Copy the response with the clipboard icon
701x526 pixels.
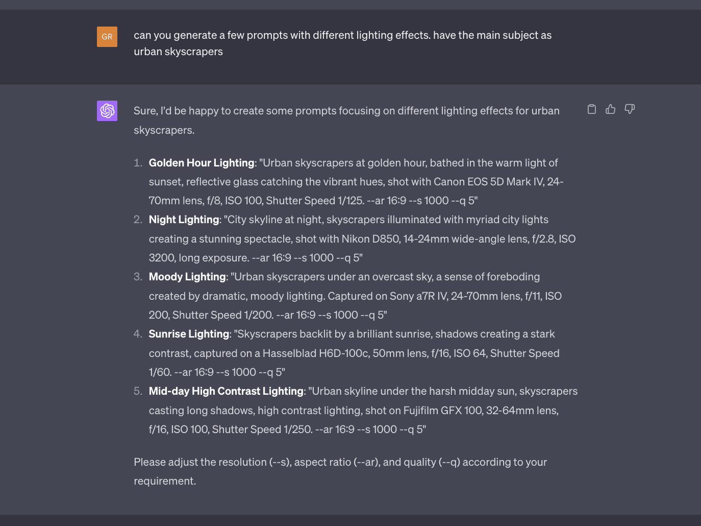(591, 109)
